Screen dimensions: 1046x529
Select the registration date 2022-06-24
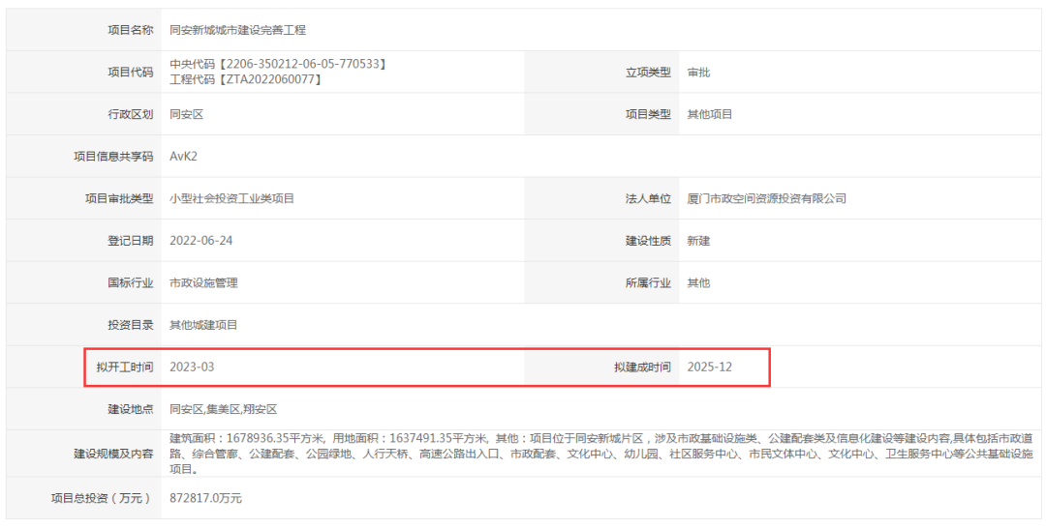[x=200, y=241]
